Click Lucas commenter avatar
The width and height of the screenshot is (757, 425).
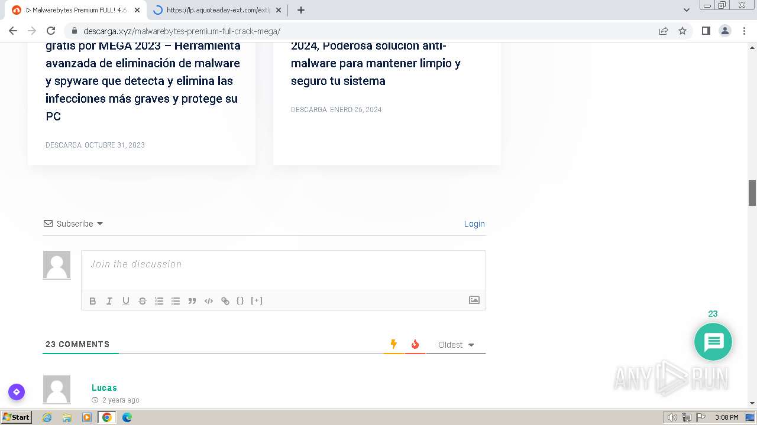(x=57, y=390)
